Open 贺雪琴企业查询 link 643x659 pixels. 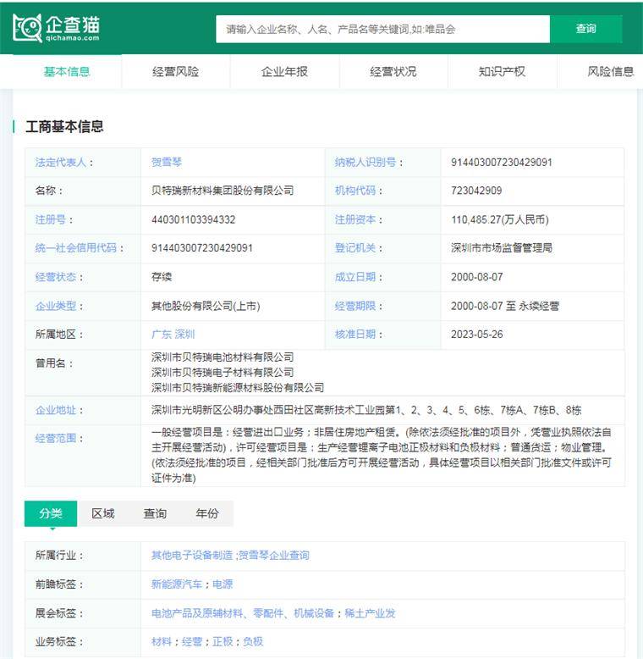tap(274, 556)
